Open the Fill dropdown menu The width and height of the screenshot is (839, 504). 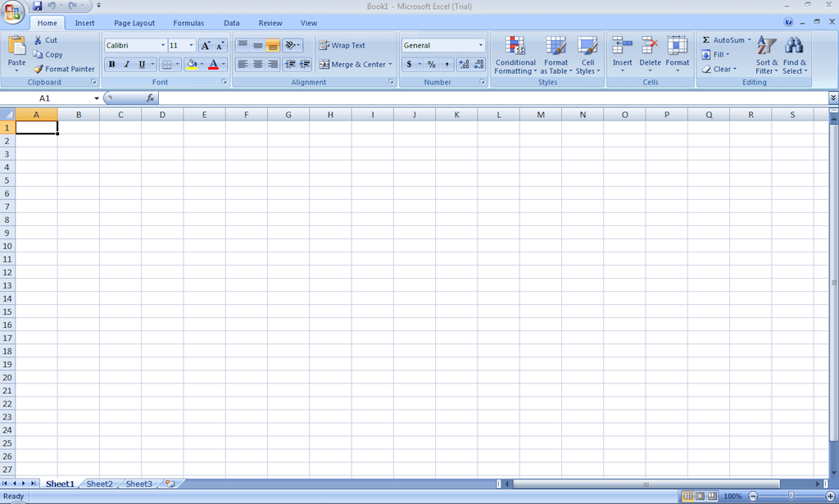click(x=715, y=55)
